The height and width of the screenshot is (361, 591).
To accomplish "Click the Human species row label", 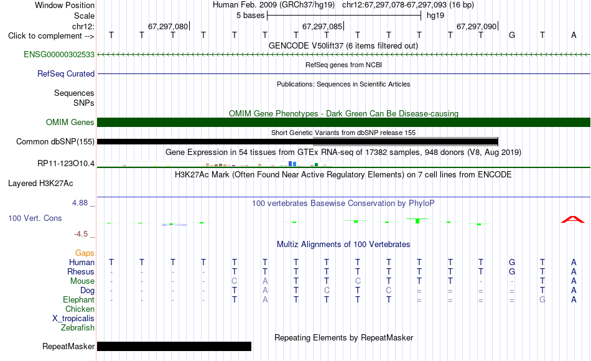I will coord(81,262).
